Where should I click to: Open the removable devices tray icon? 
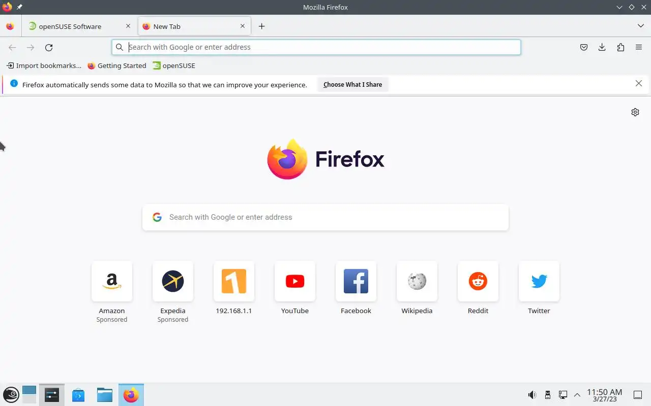pos(547,395)
